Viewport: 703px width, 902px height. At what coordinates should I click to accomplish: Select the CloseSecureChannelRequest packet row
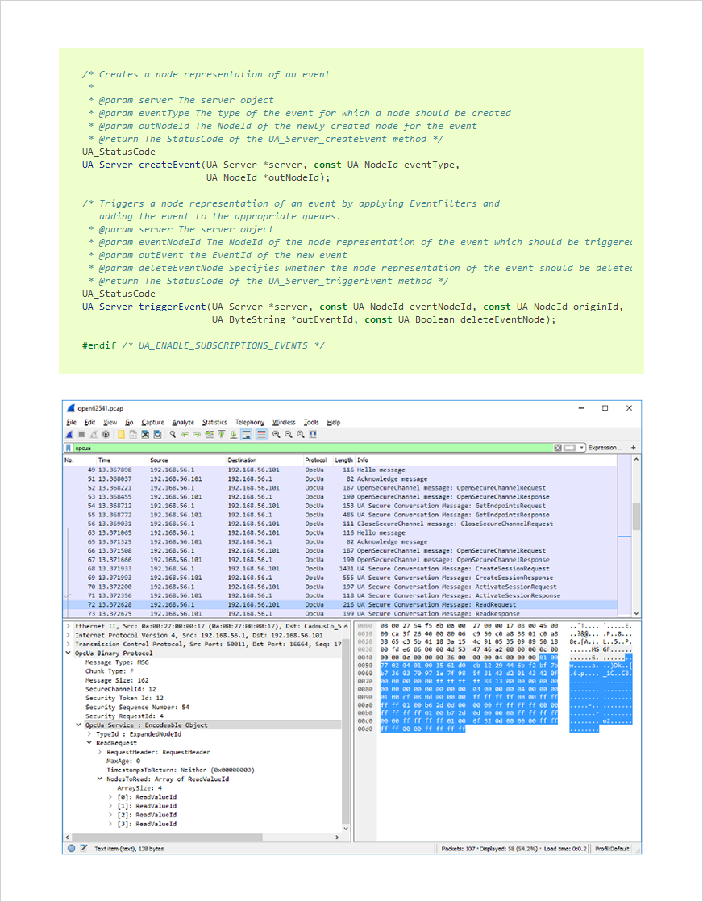coord(339,524)
